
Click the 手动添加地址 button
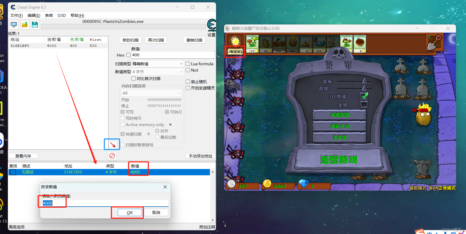(x=201, y=156)
